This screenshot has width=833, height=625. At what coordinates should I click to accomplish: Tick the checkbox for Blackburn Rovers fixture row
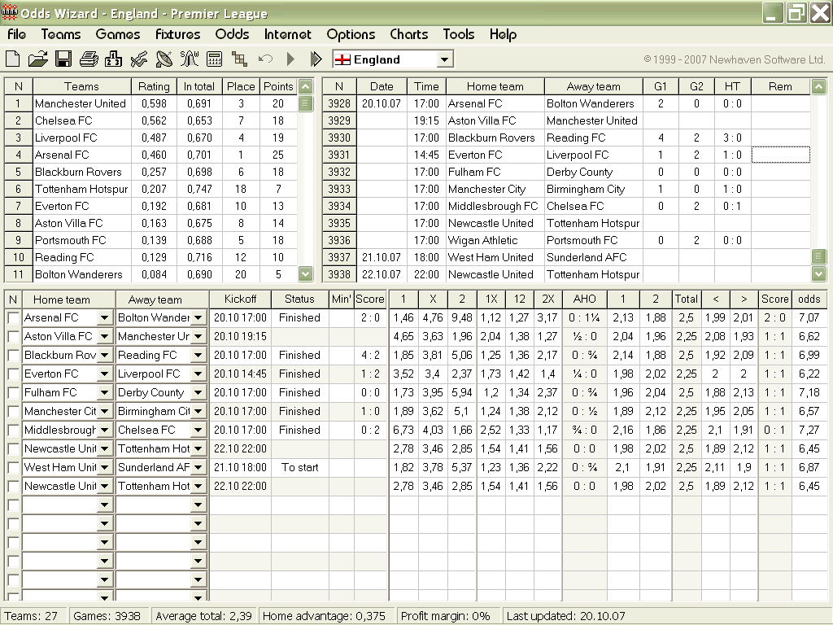click(13, 356)
